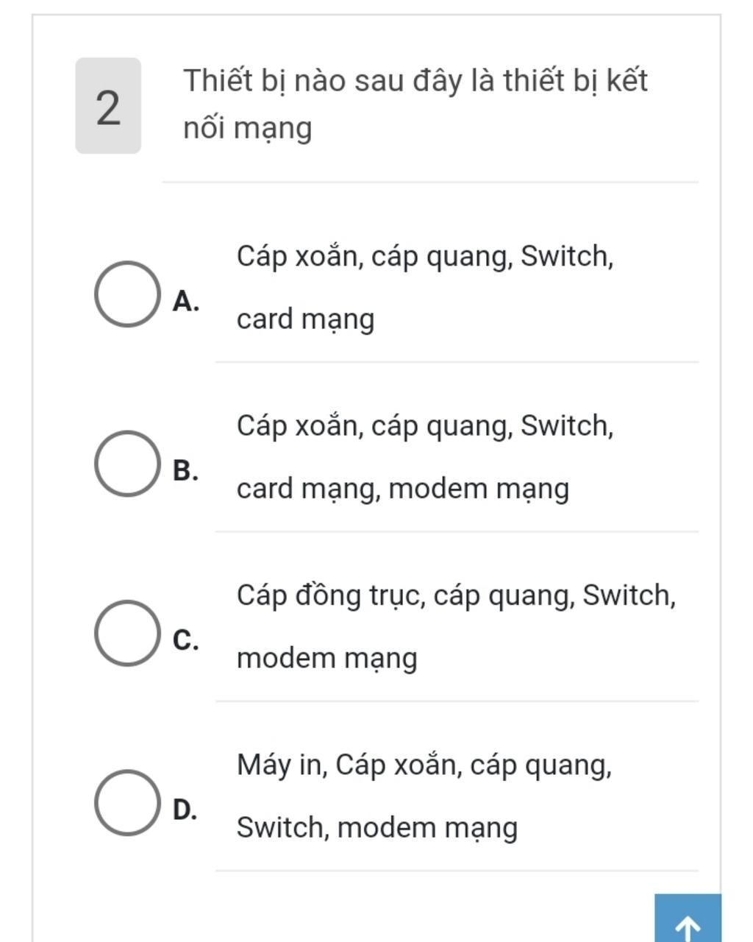Click the bold letter A. label

click(186, 300)
